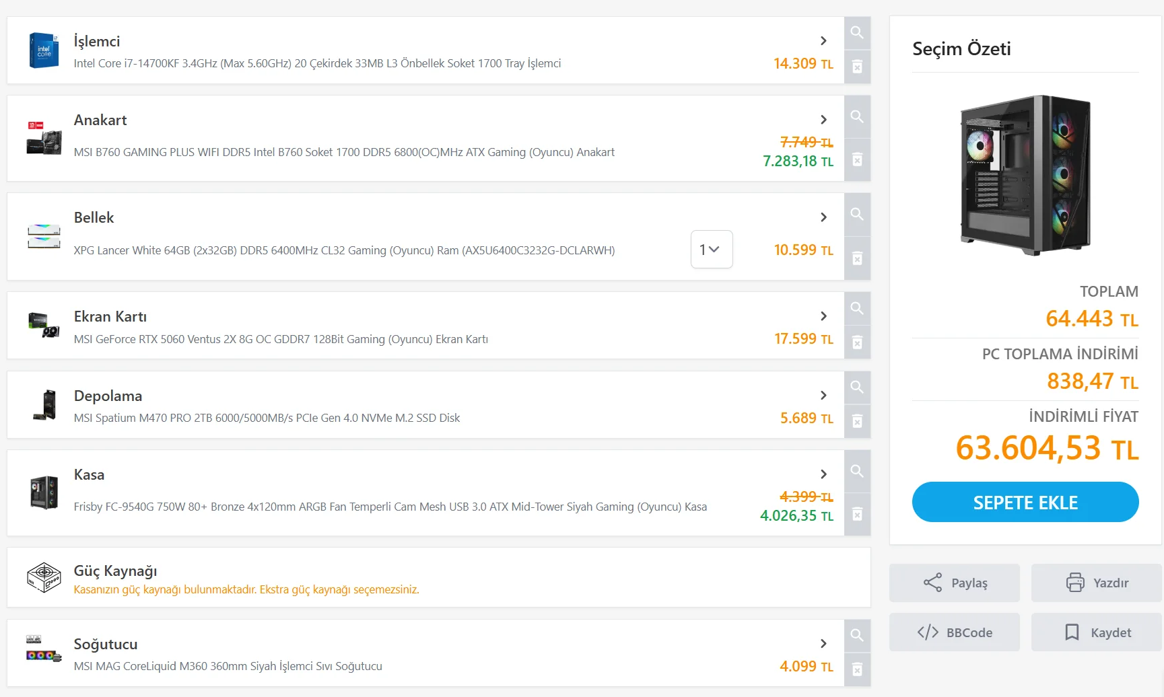This screenshot has height=697, width=1164.
Task: Remove the Anakart selection with trash icon
Action: pos(857,159)
